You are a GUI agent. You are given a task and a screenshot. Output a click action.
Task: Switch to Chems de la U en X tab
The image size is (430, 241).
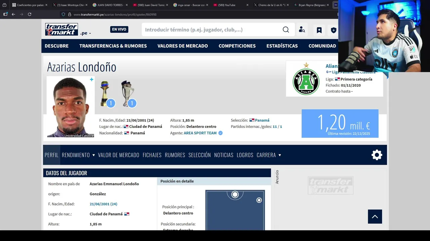(x=271, y=5)
